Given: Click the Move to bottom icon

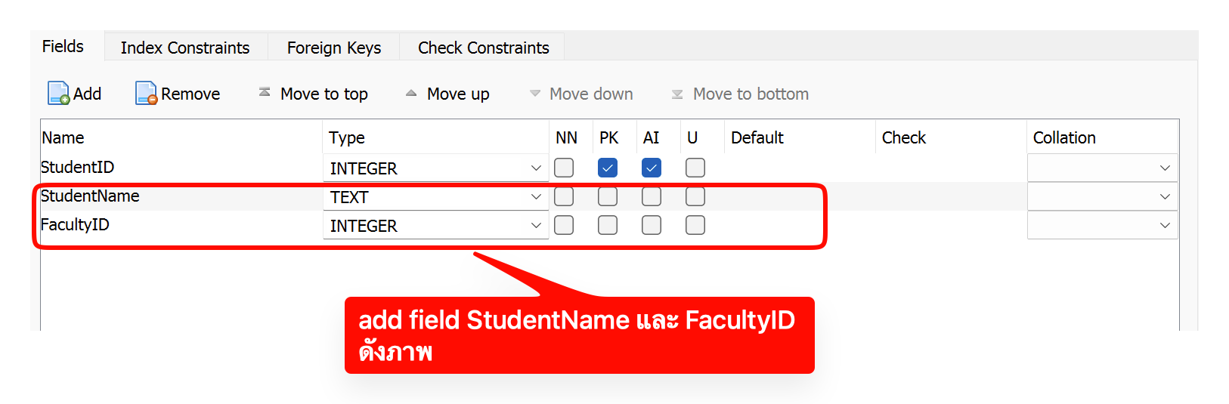Looking at the screenshot, I should (x=677, y=94).
